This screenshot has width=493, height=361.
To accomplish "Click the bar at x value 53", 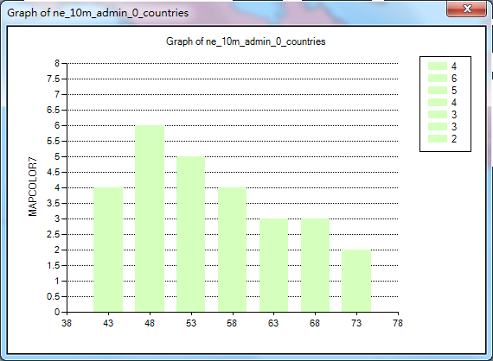I will point(191,234).
